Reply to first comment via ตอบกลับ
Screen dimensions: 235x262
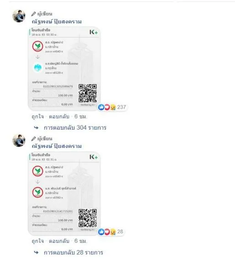tap(59, 116)
